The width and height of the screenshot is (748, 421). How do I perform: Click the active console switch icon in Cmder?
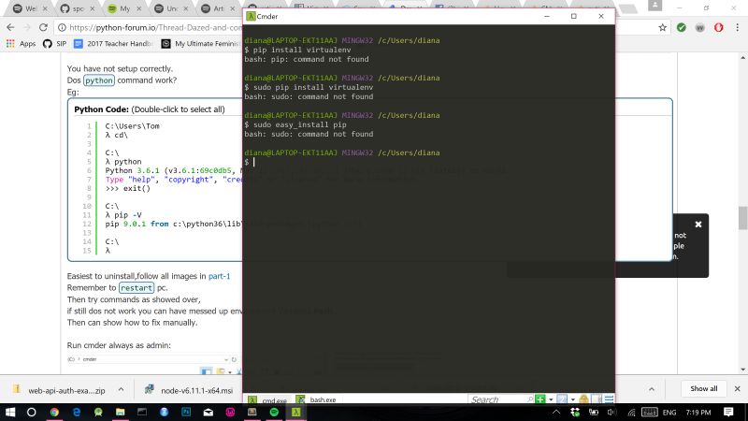562,399
